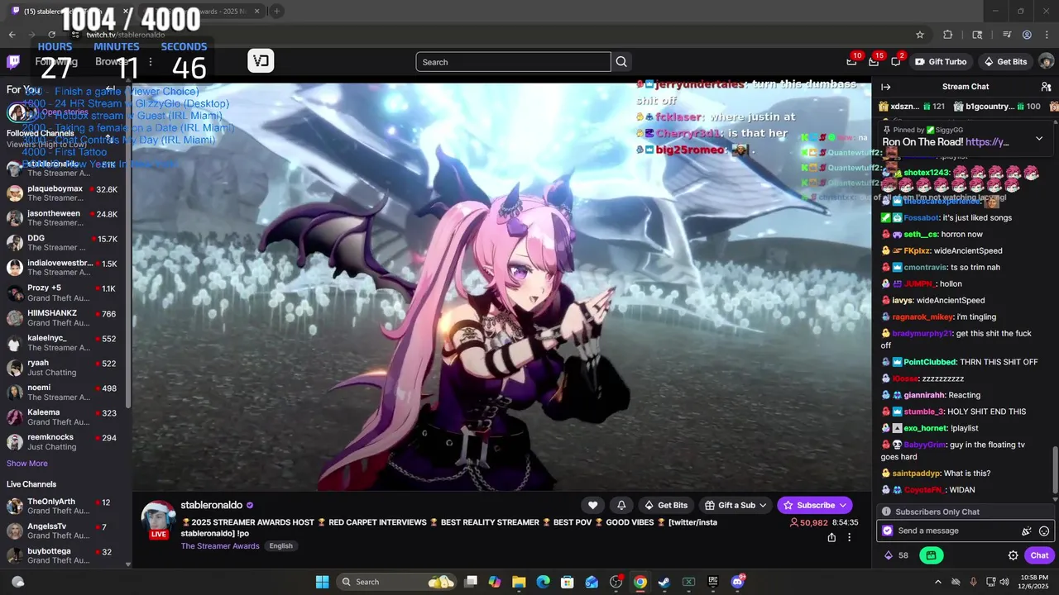Click the Gift Turbo button

tap(940, 62)
